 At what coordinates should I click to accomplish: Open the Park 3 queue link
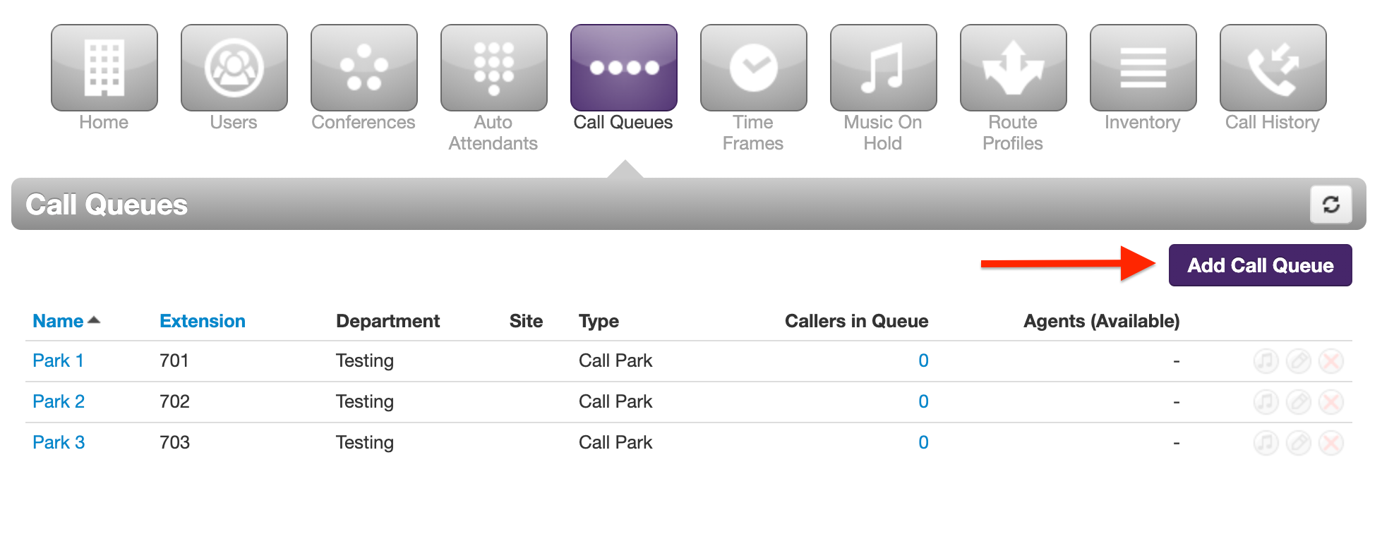(x=59, y=442)
